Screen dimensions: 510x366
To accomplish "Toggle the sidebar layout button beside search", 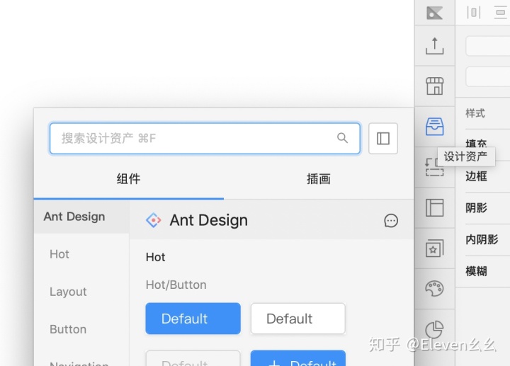I will point(383,139).
